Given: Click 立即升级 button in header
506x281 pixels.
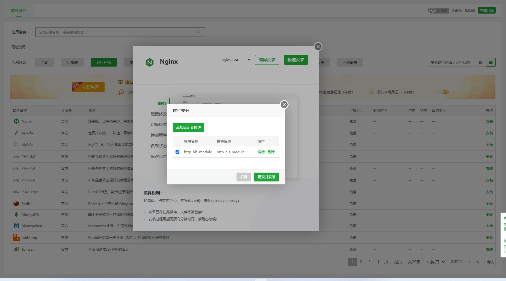Looking at the screenshot, I should click(487, 10).
